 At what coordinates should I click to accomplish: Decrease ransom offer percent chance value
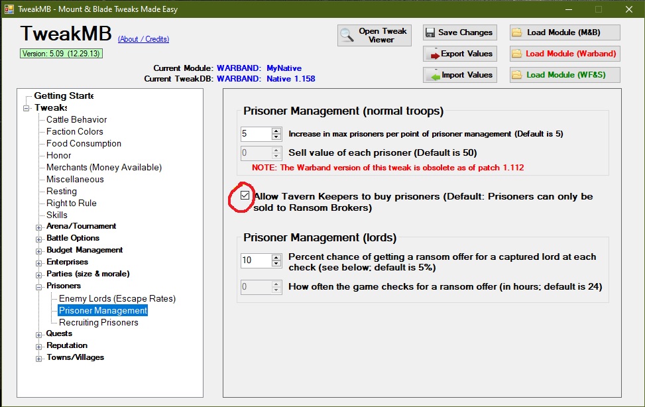click(276, 263)
